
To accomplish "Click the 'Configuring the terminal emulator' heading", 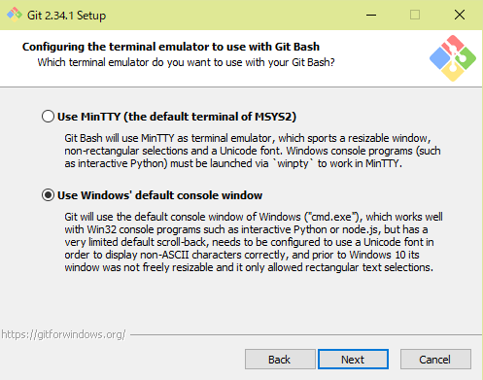I will (x=171, y=47).
